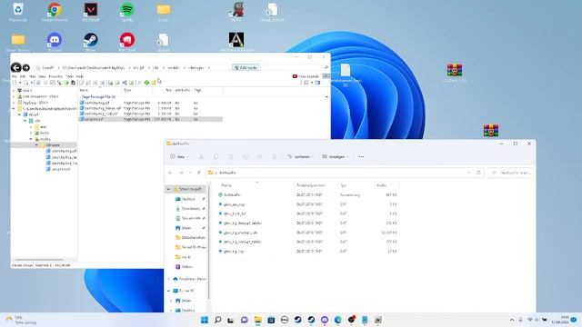Screen dimensions: 582x327
Task: Select the gtav_ng_decrypt_tables file
Action: pyautogui.click(x=243, y=223)
